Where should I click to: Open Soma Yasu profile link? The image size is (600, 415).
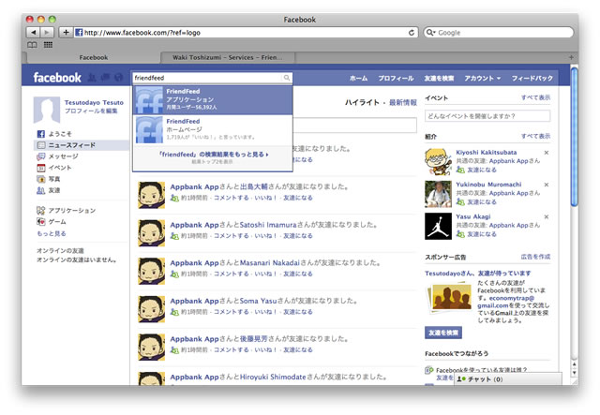click(258, 301)
